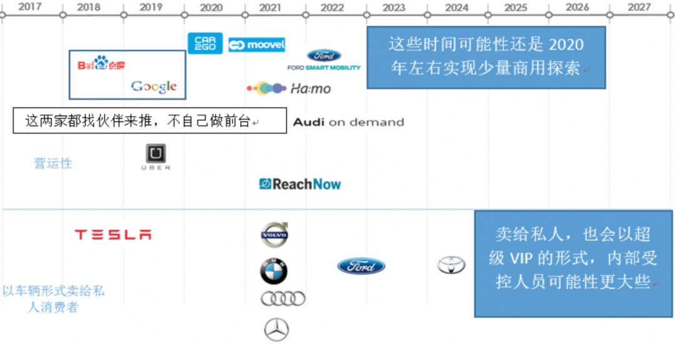Click the 2022 timeline year label

click(332, 7)
